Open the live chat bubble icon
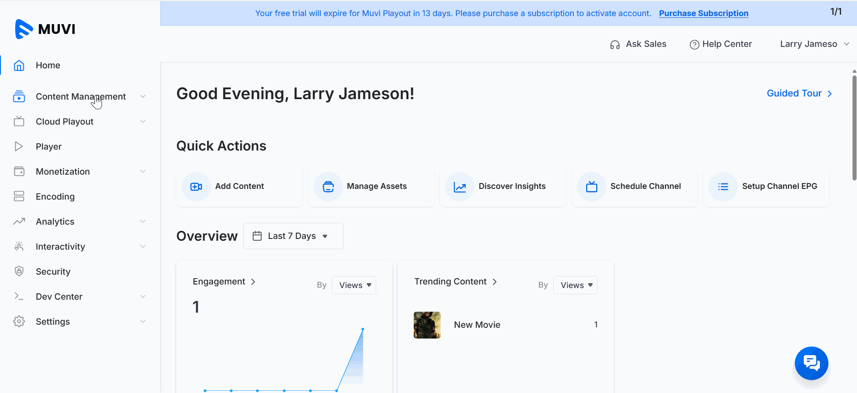The width and height of the screenshot is (857, 393). [x=811, y=363]
